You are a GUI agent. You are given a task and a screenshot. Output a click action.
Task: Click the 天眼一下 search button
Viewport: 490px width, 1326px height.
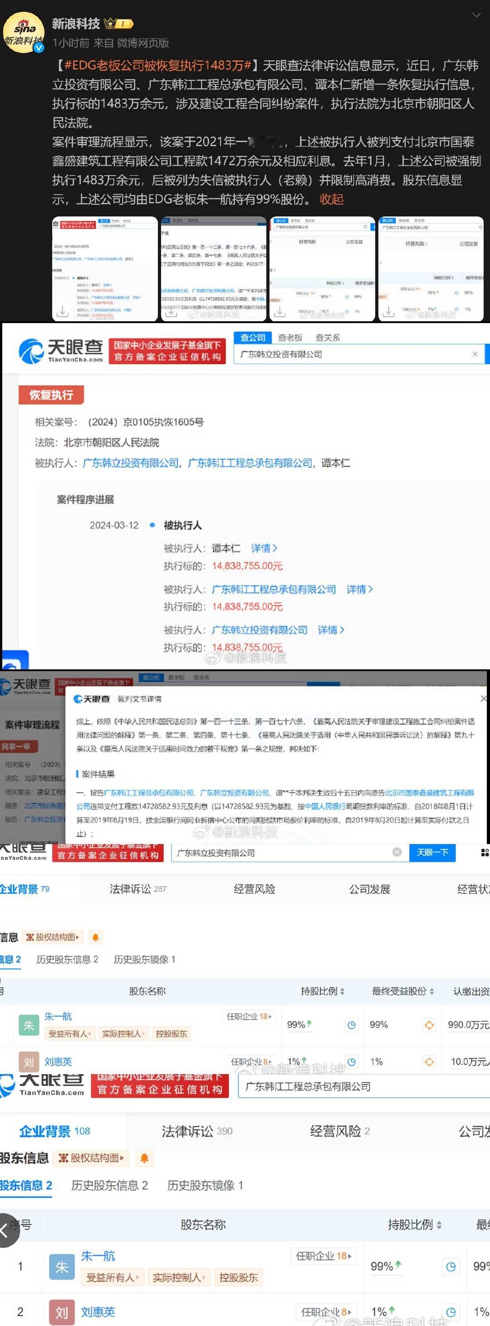432,852
